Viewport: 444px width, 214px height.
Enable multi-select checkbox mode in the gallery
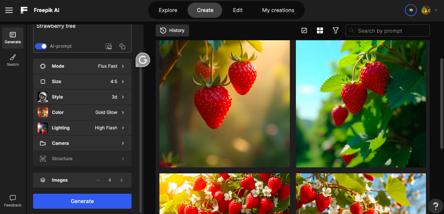[304, 30]
